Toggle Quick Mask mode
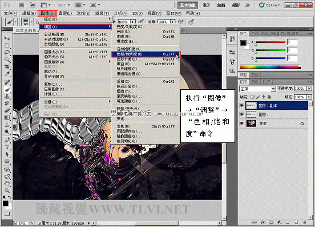This screenshot has height=227, width=315. pyautogui.click(x=7, y=213)
